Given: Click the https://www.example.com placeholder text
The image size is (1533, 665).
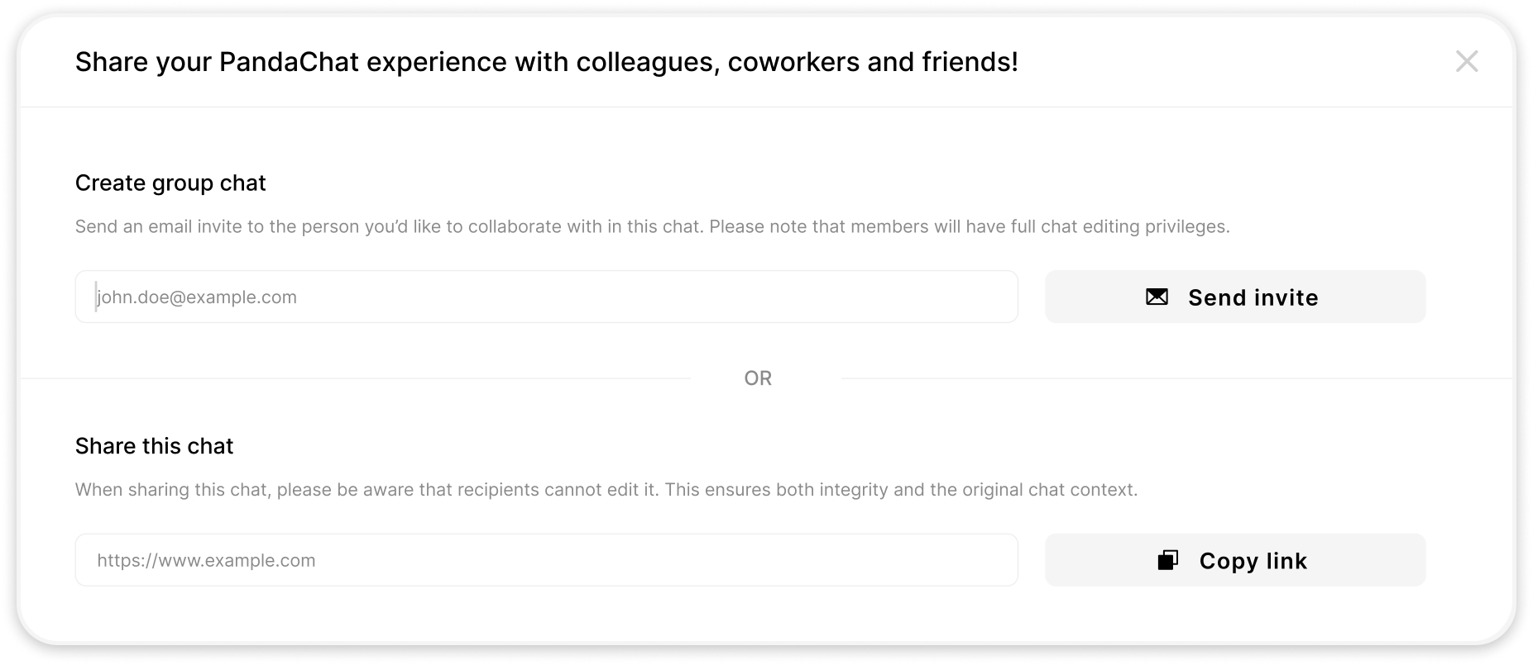Looking at the screenshot, I should pos(206,560).
